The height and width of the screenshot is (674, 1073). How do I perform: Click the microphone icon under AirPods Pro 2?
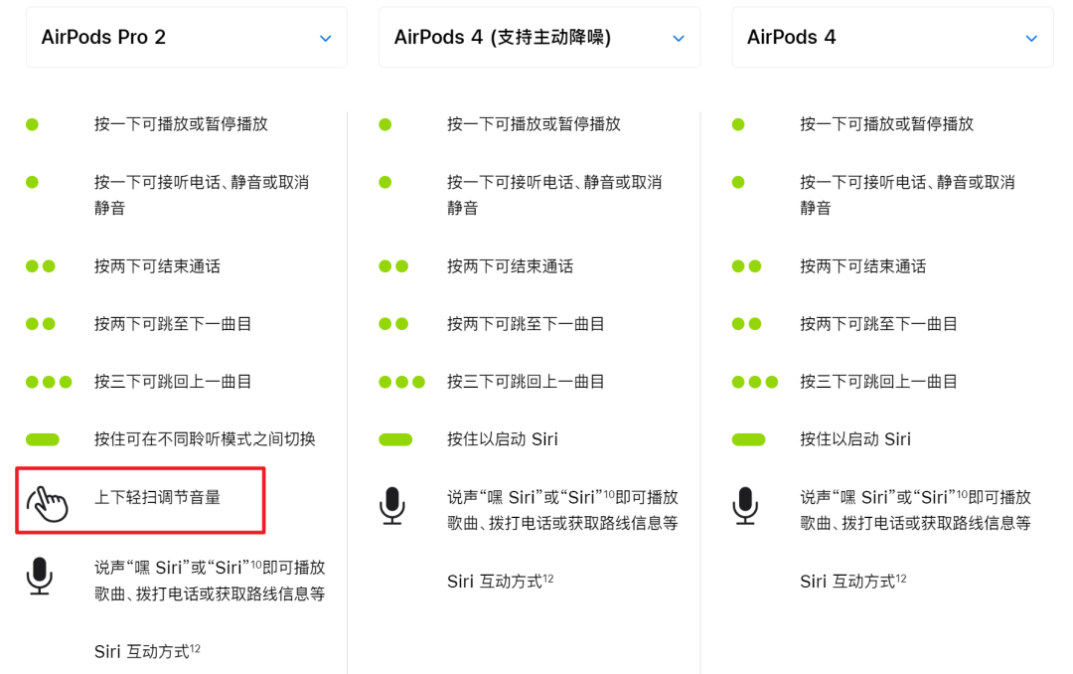[x=39, y=577]
